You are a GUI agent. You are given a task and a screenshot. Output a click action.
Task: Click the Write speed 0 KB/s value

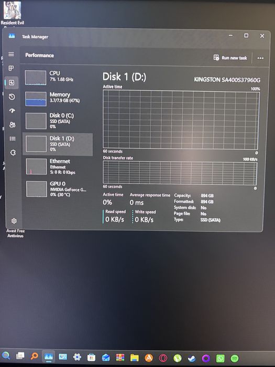[x=144, y=220]
